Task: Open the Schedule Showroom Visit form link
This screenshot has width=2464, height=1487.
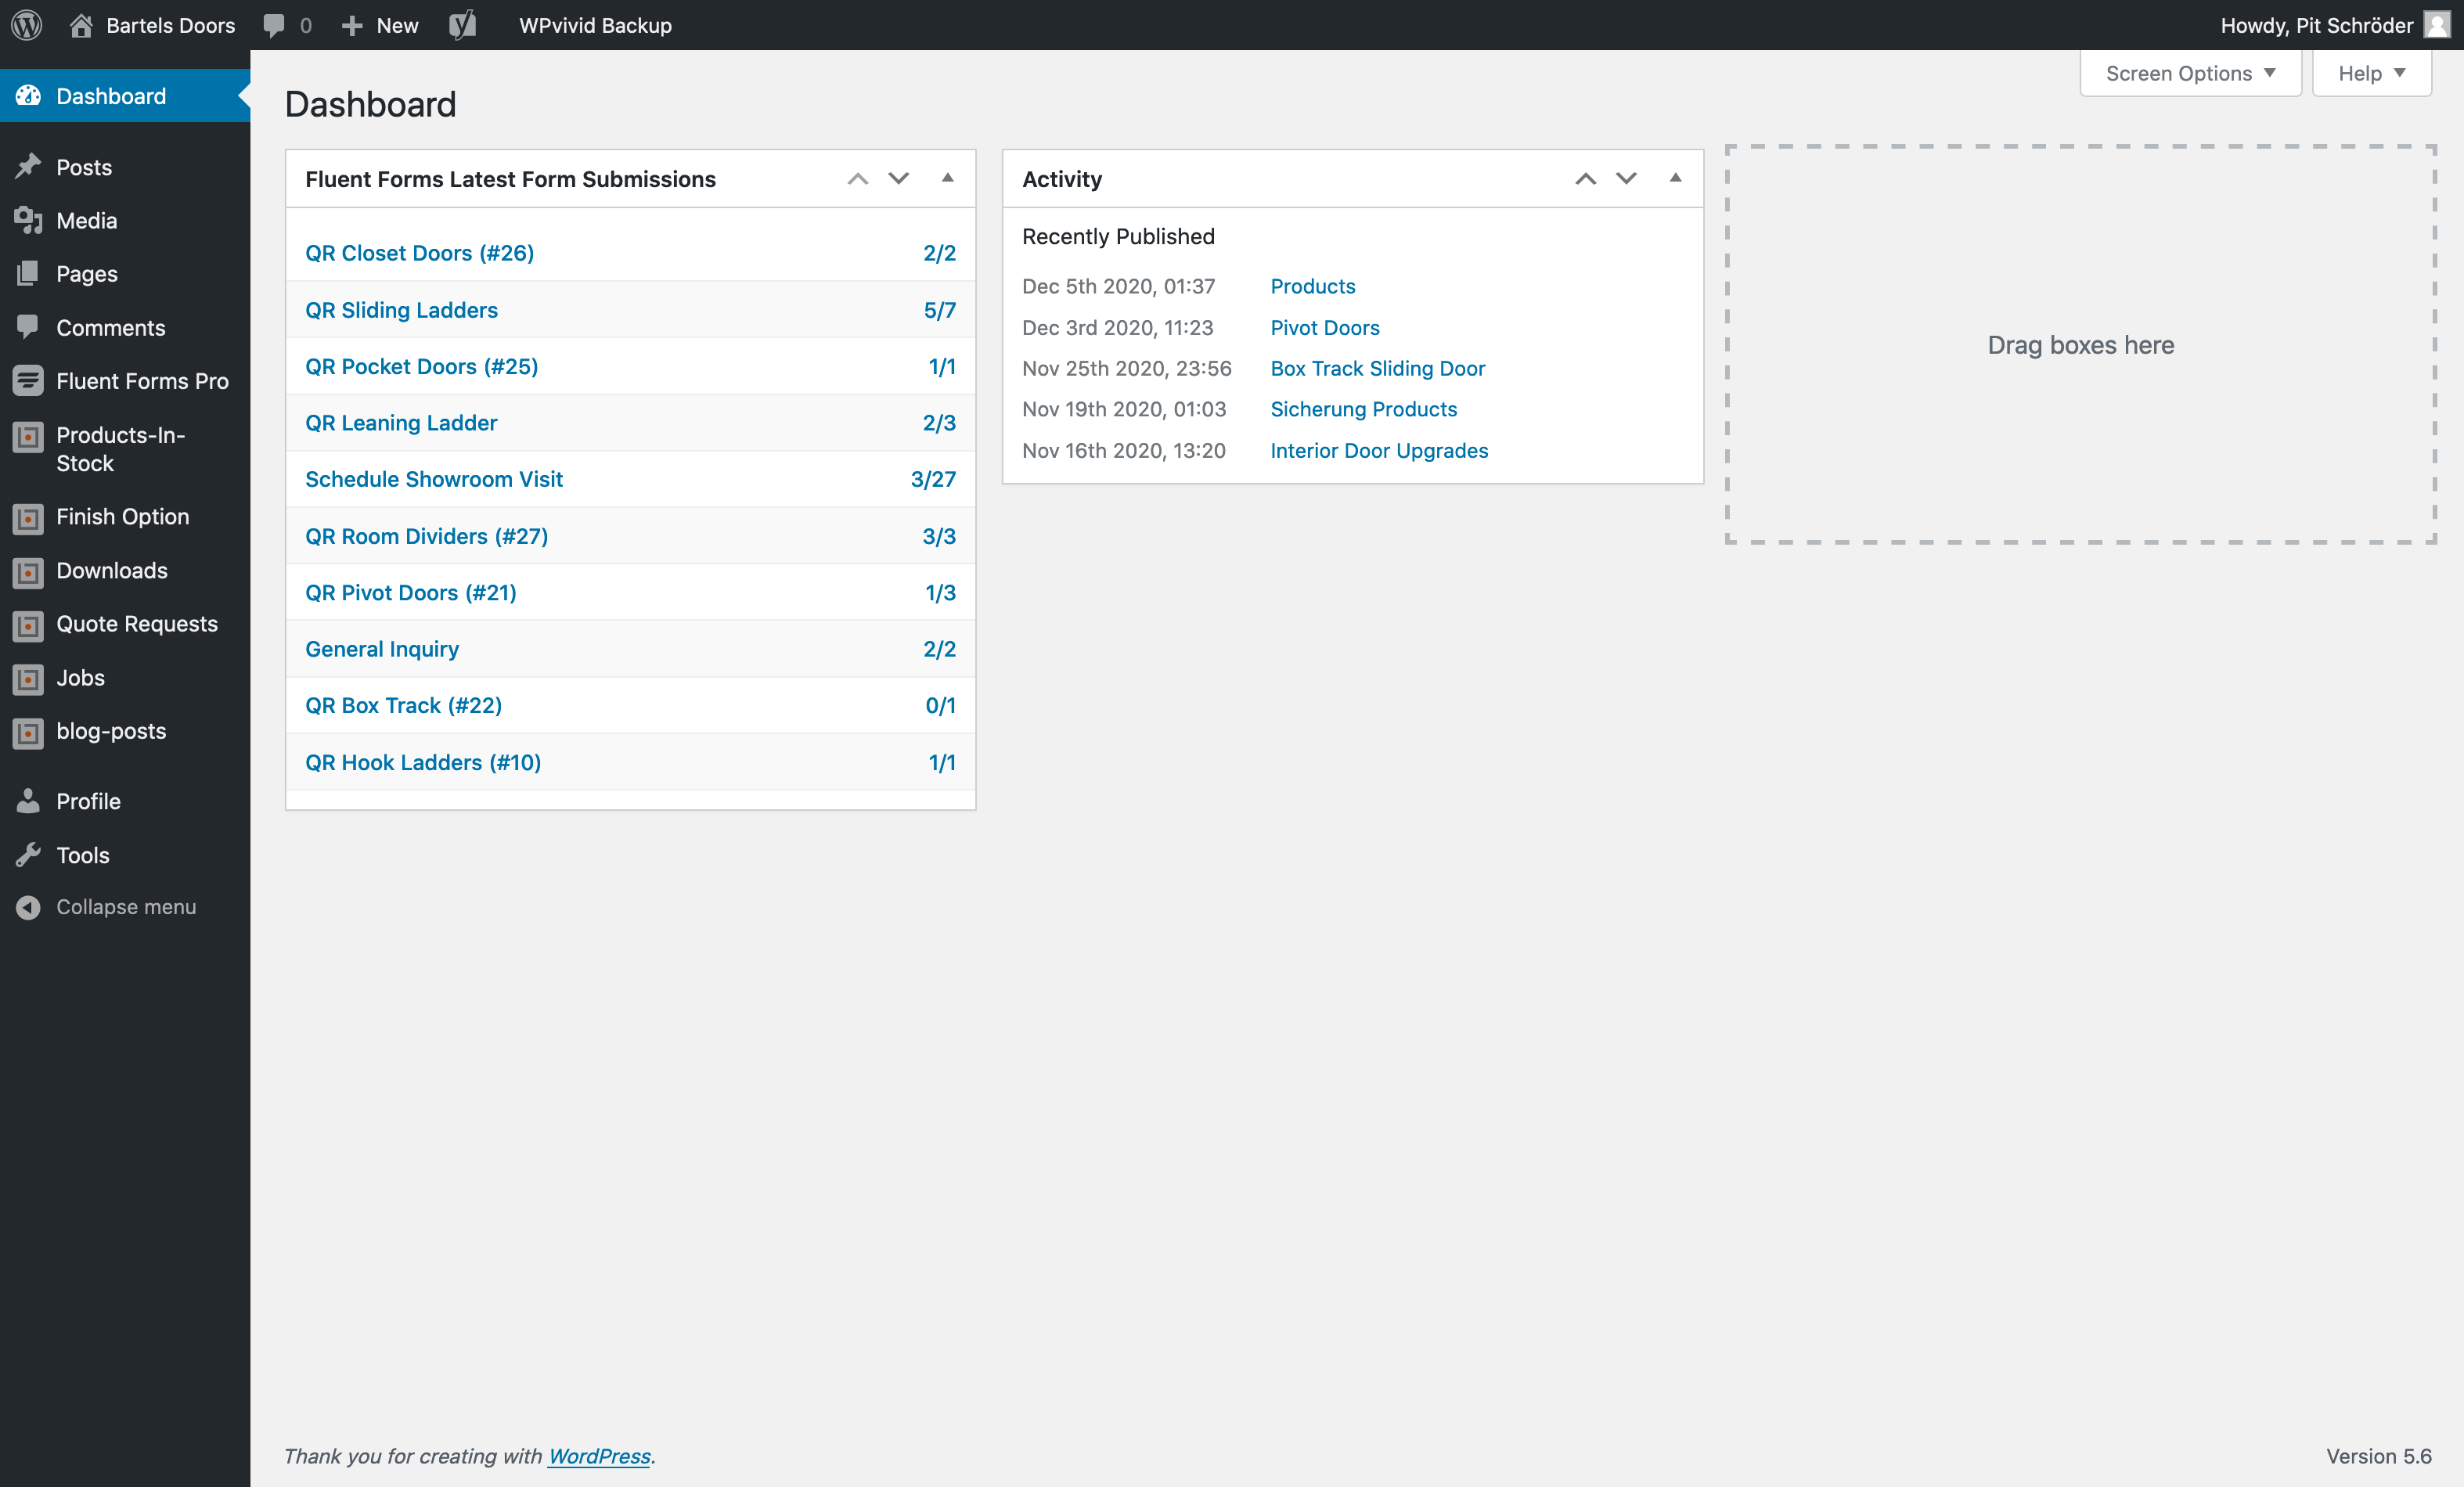Action: coord(434,479)
